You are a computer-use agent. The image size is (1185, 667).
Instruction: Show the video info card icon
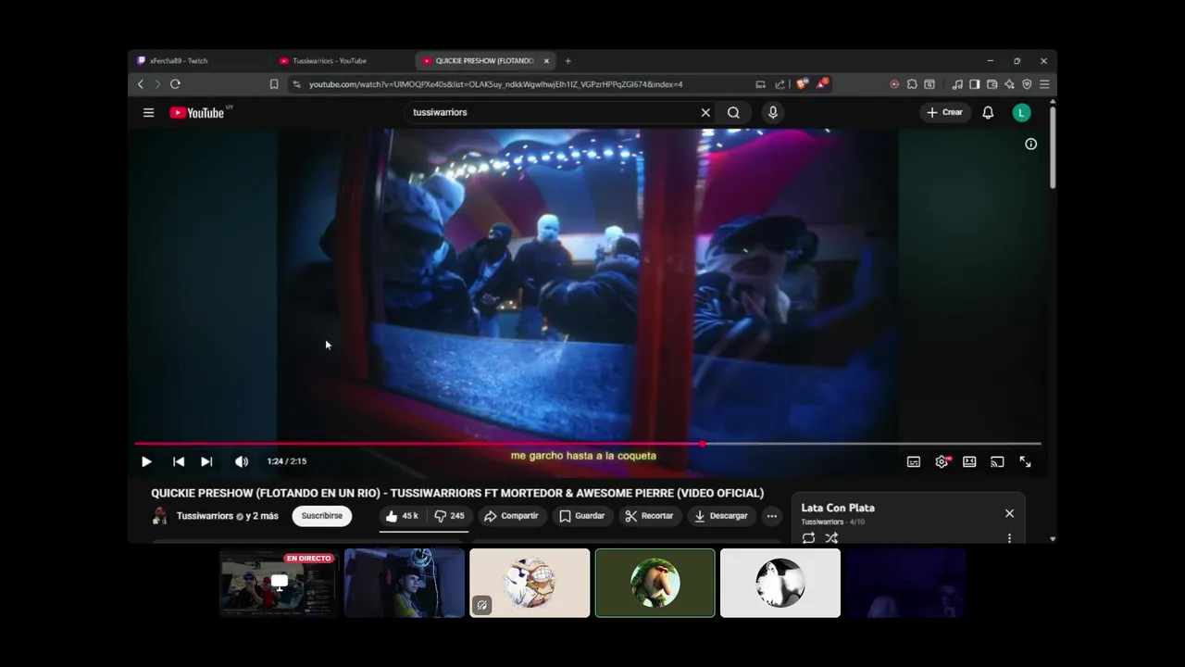pos(1030,145)
